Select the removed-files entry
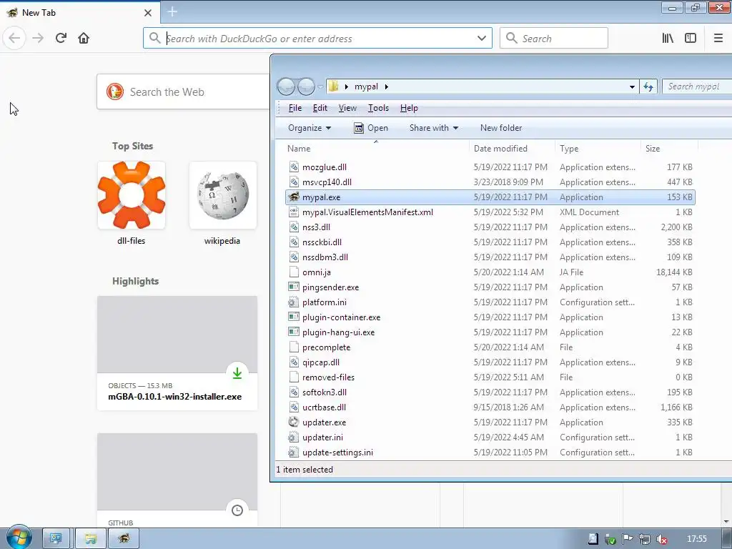This screenshot has height=549, width=732. [490, 377]
